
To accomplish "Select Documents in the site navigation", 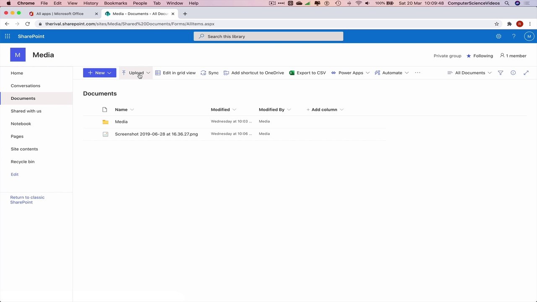I will coord(23,98).
